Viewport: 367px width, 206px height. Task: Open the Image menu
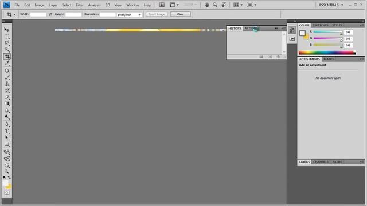click(40, 5)
